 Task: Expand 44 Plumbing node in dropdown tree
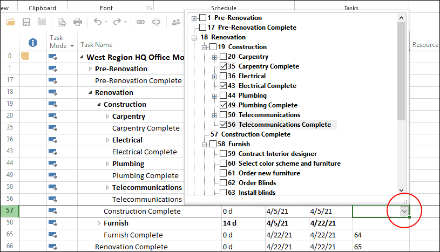215,96
